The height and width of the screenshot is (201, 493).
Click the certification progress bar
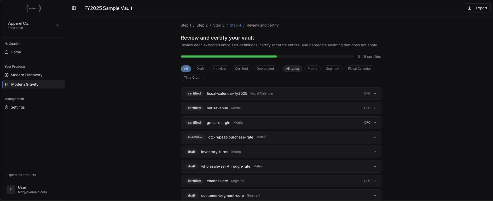[x=267, y=56]
